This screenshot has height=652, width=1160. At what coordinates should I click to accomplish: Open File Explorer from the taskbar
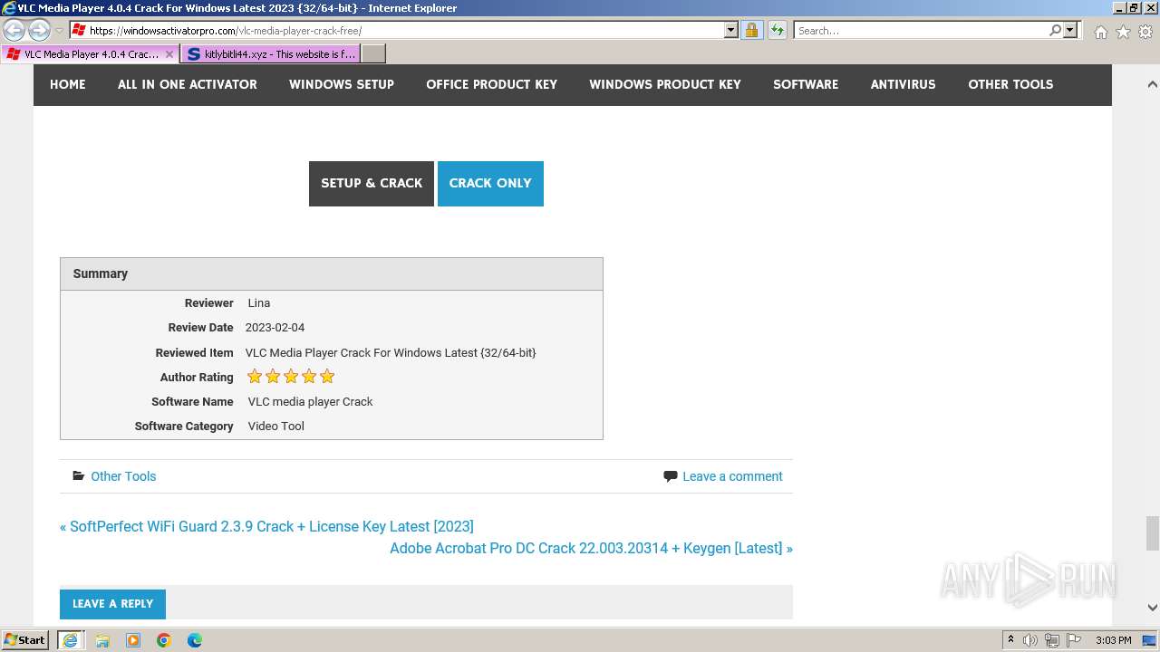(x=102, y=640)
